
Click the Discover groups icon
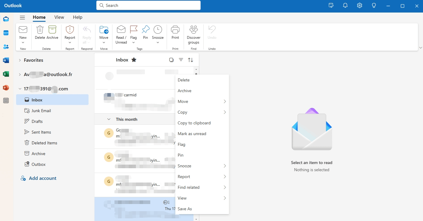click(x=193, y=30)
